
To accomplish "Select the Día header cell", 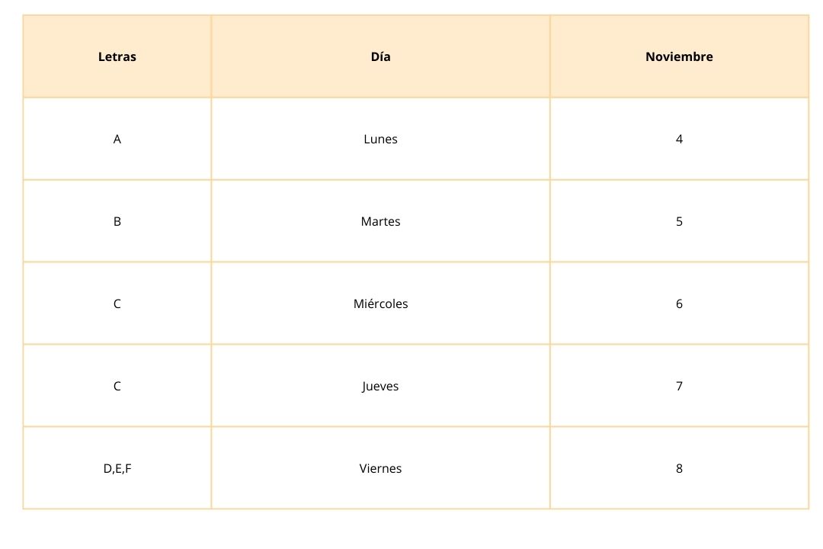I will (x=380, y=56).
